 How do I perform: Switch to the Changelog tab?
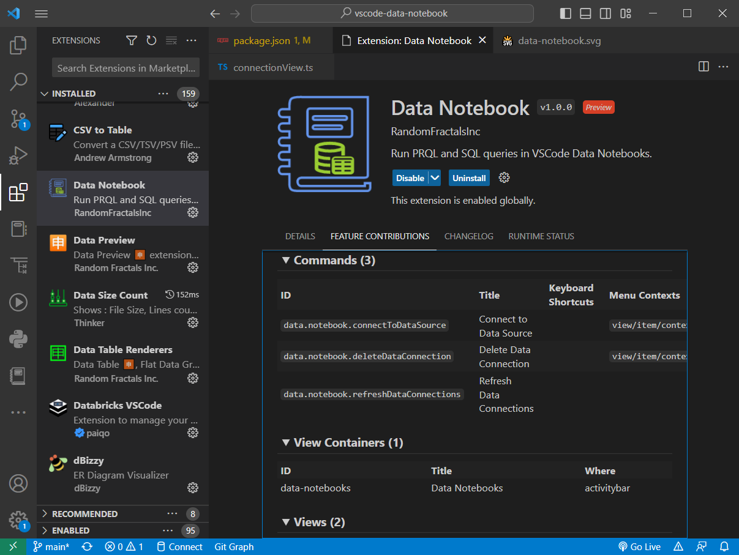click(x=468, y=236)
